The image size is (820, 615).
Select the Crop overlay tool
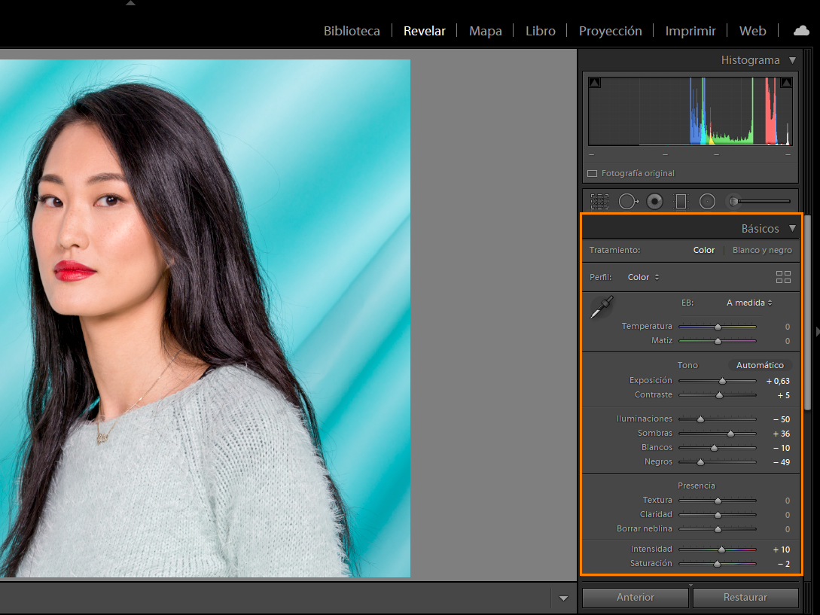[599, 201]
